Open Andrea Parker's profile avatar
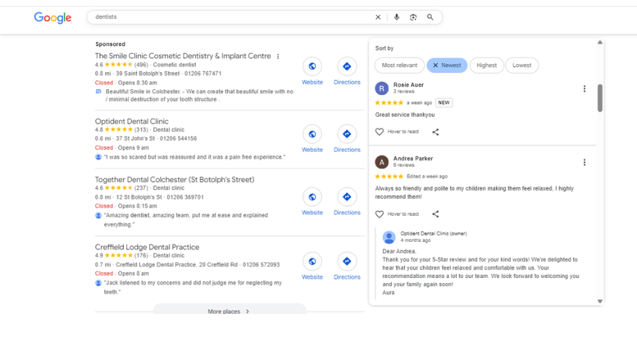Screen dimensions: 637x339 382,162
